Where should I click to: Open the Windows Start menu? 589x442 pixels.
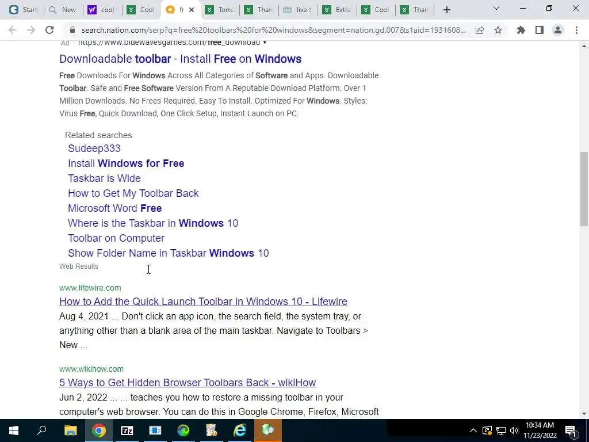coord(14,430)
